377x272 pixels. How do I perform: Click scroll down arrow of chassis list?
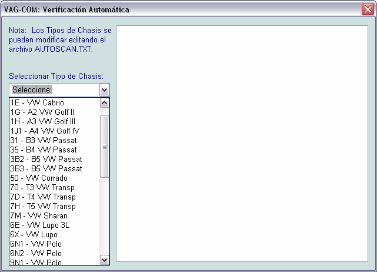105,260
